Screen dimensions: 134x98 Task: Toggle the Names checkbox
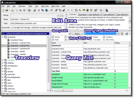(53, 37)
